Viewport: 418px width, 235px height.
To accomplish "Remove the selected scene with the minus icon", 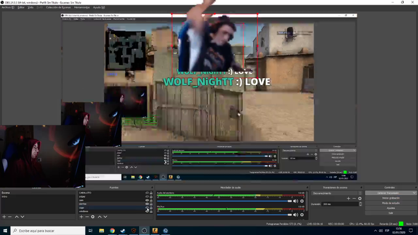I will pos(10,217).
